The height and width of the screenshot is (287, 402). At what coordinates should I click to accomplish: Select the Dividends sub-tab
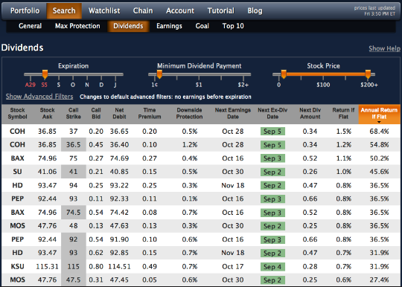[128, 26]
